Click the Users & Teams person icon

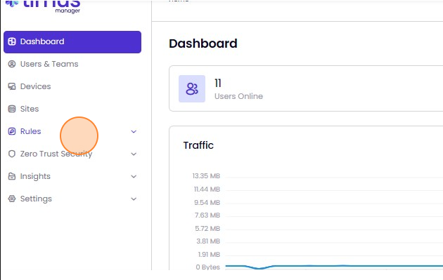12,64
